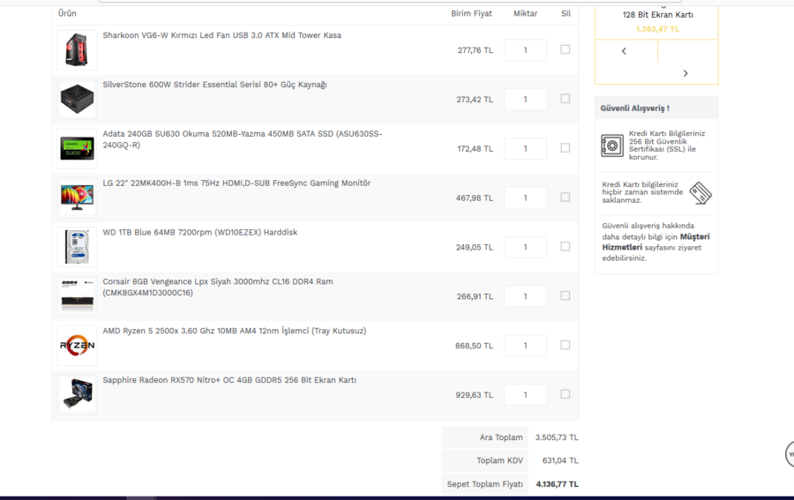
Task: Open Adata 240GB SU630 SSD product link
Action: [243, 139]
